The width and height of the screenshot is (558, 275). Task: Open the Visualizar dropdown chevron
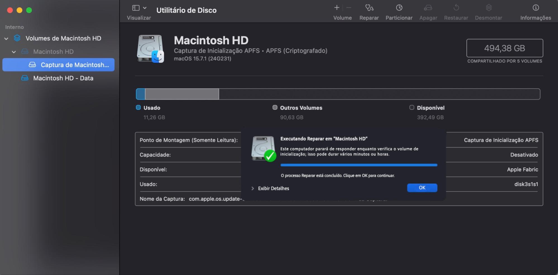pyautogui.click(x=144, y=8)
